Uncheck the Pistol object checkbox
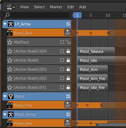 [x=68, y=96]
